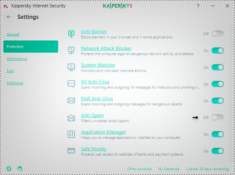Viewport: 235px width, 175px height.
Task: Switch off Mail Anti-Virus toggle
Action: (x=218, y=101)
